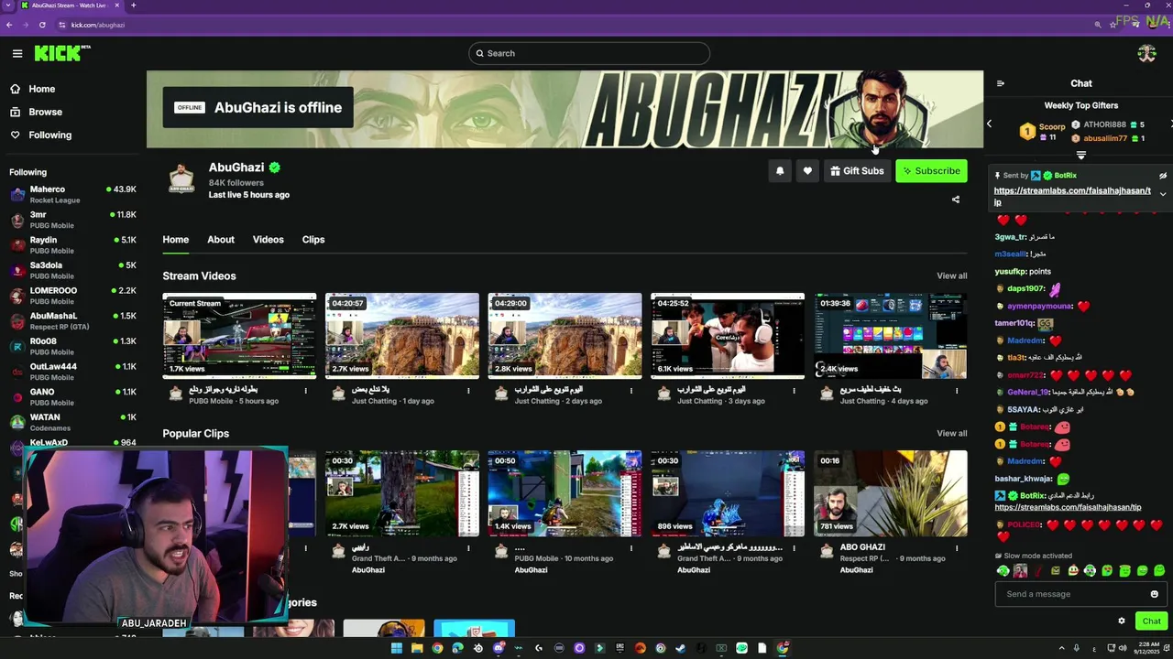
Task: Open options menu for the 04:25:52 video
Action: 794,391
